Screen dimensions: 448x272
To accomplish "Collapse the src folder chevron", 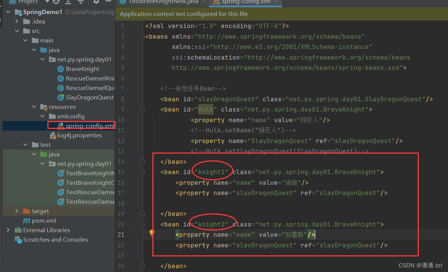I will (17, 31).
